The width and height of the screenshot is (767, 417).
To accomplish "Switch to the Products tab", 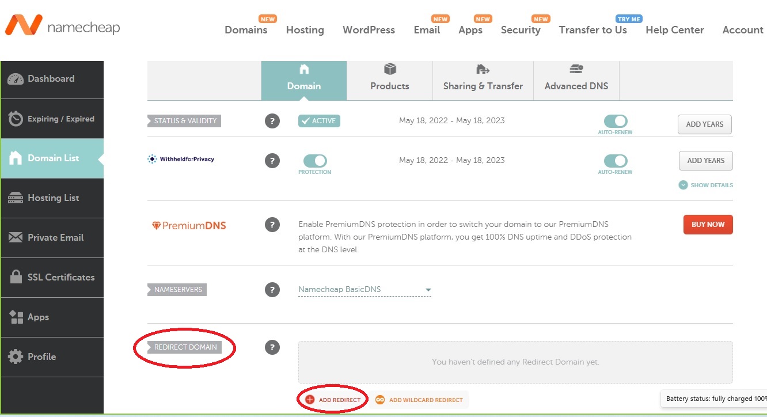I will coord(390,81).
